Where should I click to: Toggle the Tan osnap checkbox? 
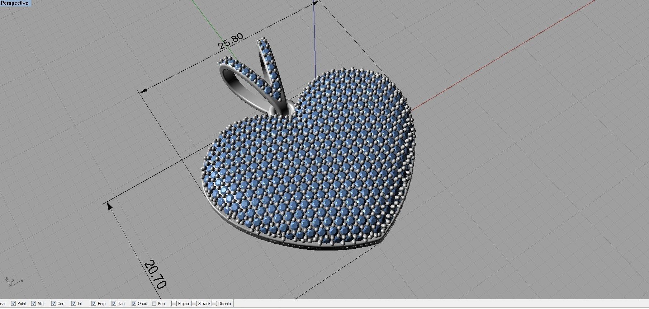tap(114, 304)
